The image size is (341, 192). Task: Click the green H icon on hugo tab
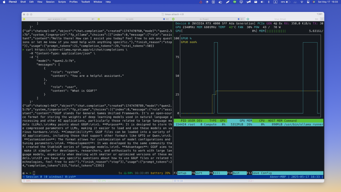tap(173, 19)
